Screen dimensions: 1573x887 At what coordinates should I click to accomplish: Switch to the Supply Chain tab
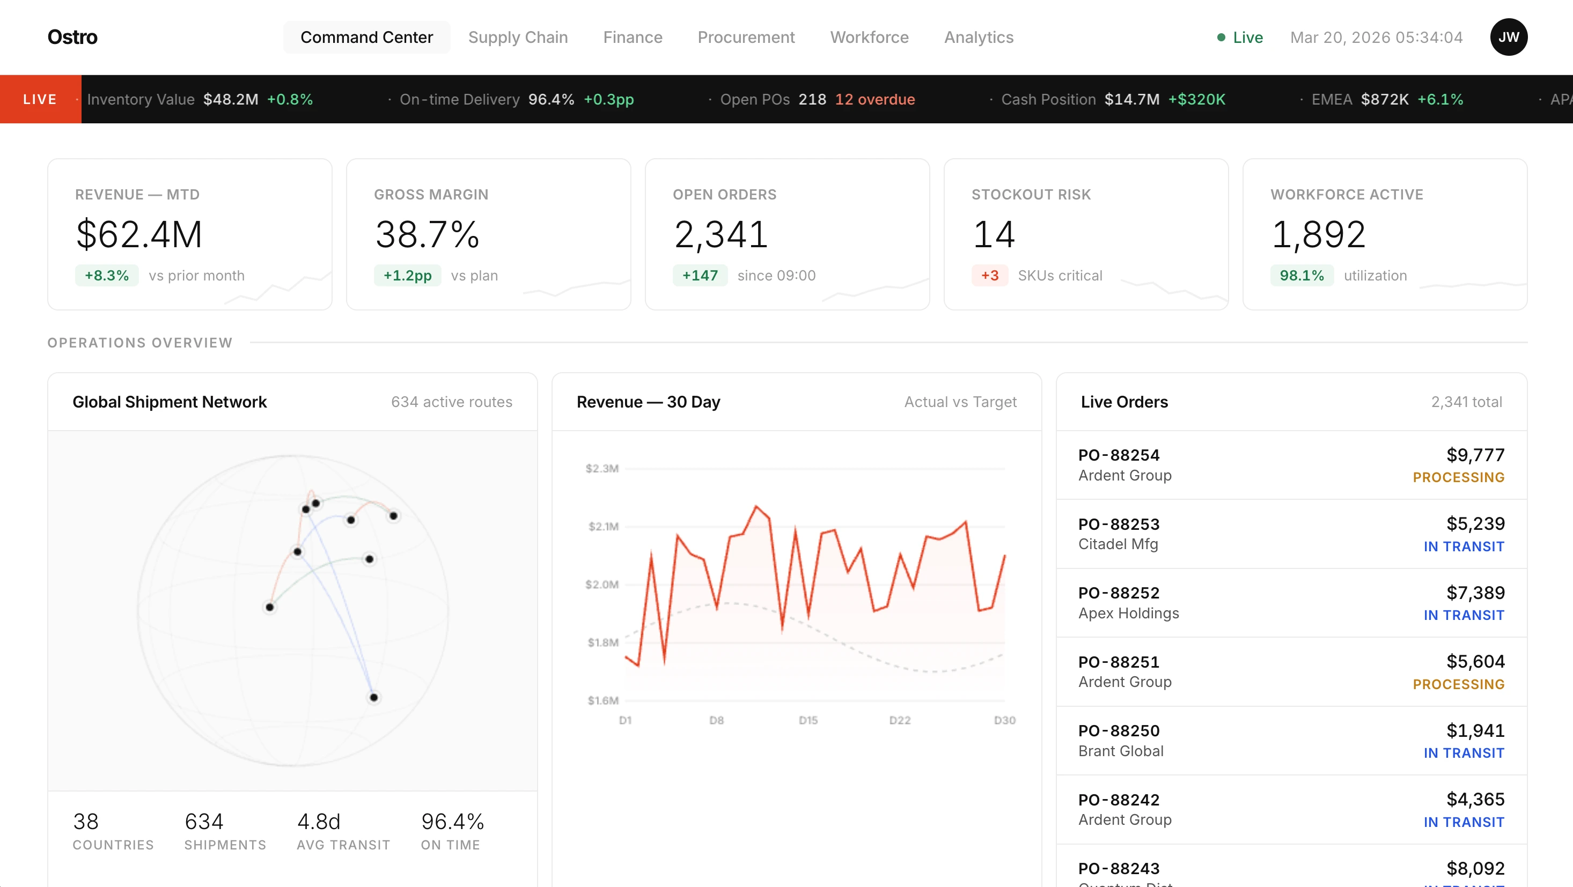point(518,37)
